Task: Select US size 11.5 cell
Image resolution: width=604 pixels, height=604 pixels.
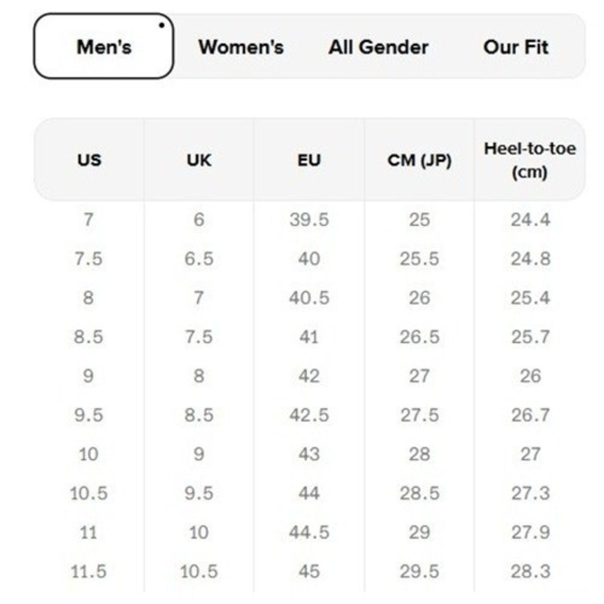Action: (89, 571)
